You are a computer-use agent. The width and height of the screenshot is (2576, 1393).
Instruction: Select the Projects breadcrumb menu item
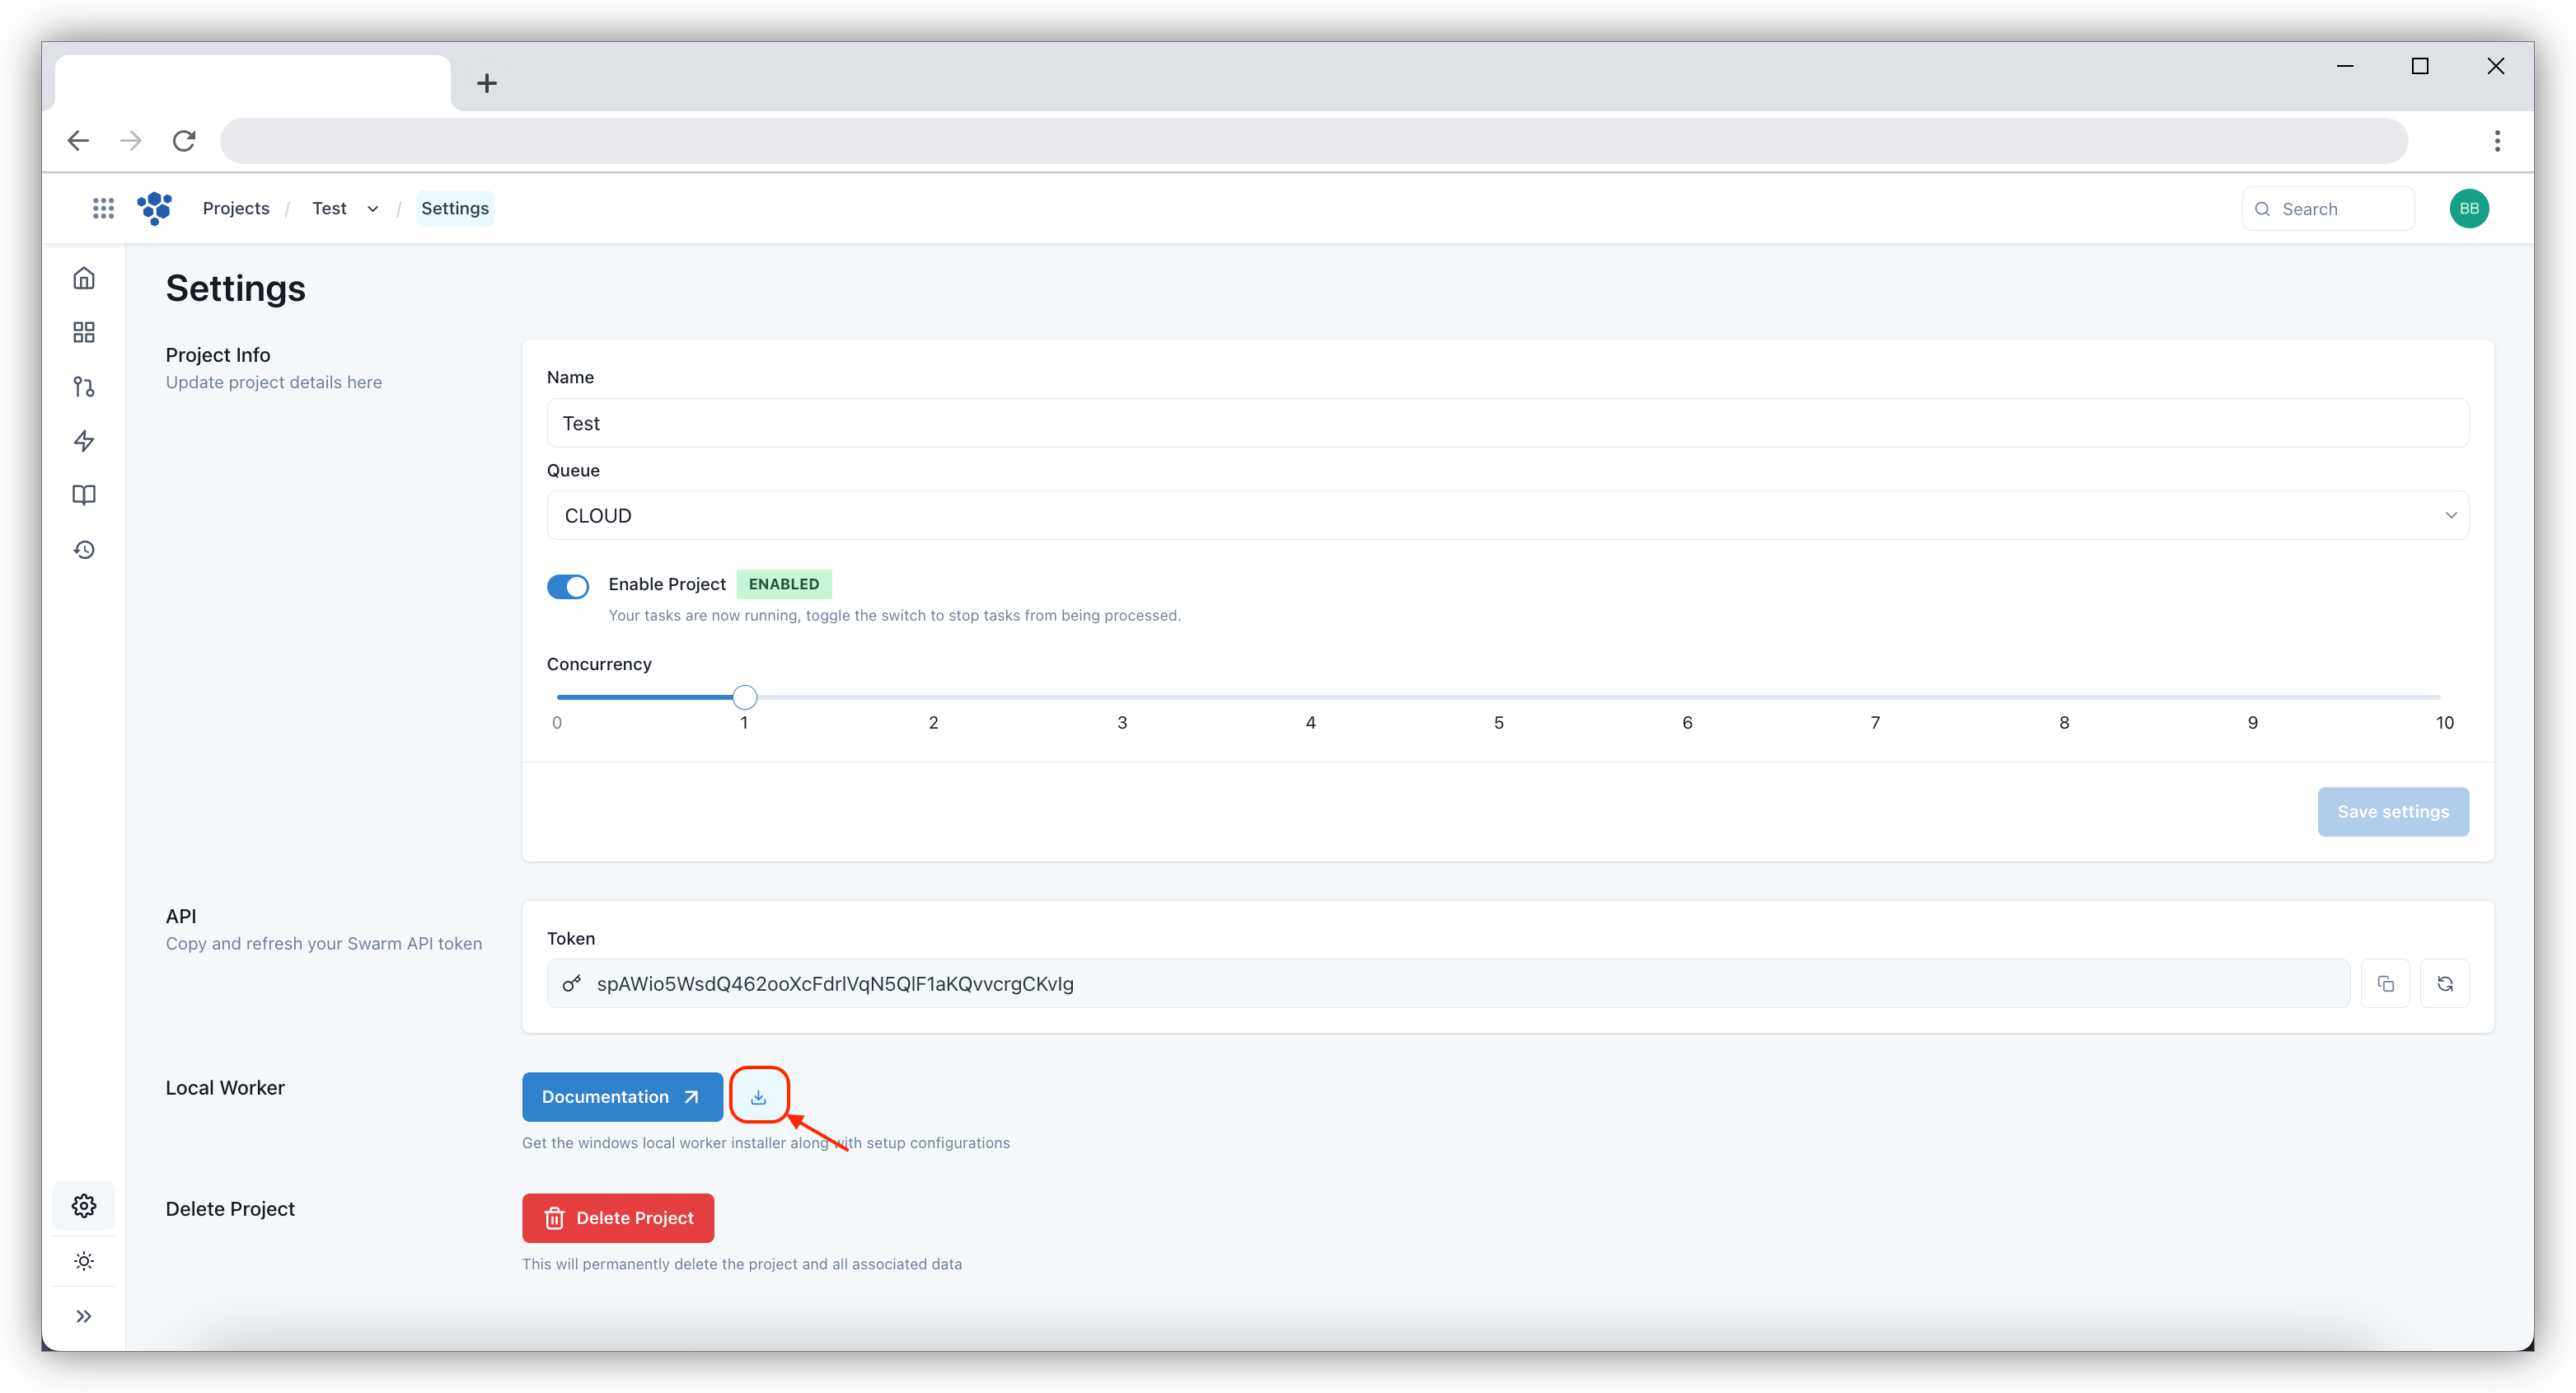237,208
